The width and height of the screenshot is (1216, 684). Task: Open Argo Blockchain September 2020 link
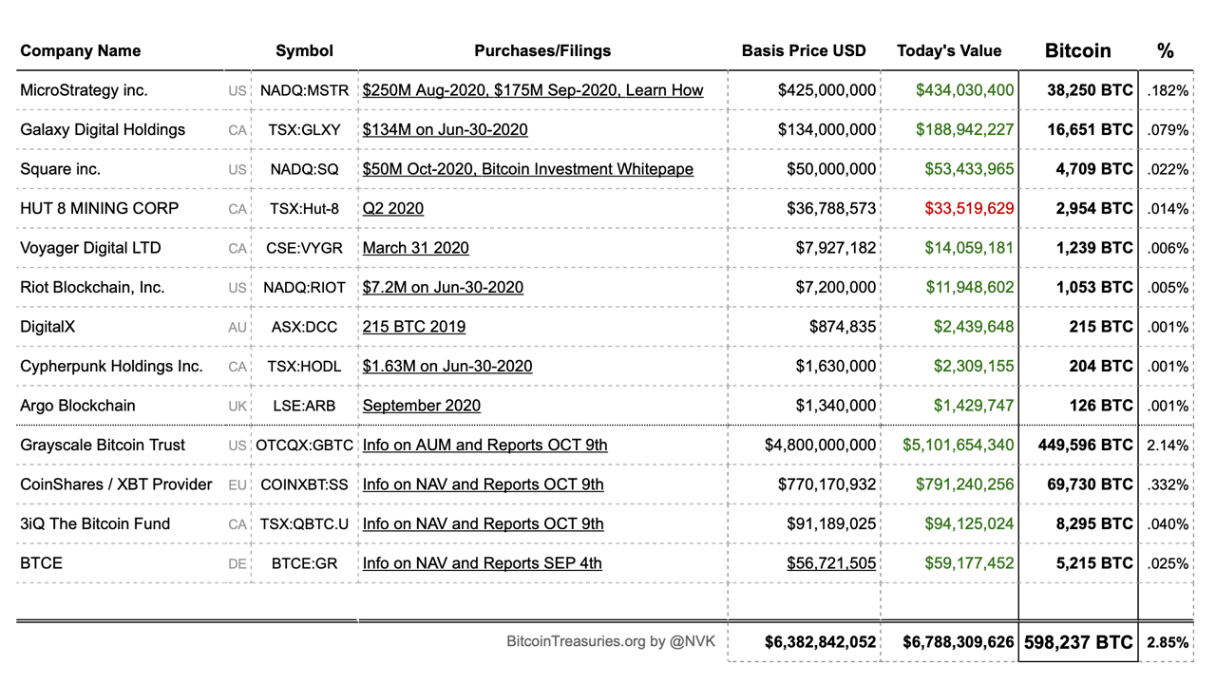point(422,406)
